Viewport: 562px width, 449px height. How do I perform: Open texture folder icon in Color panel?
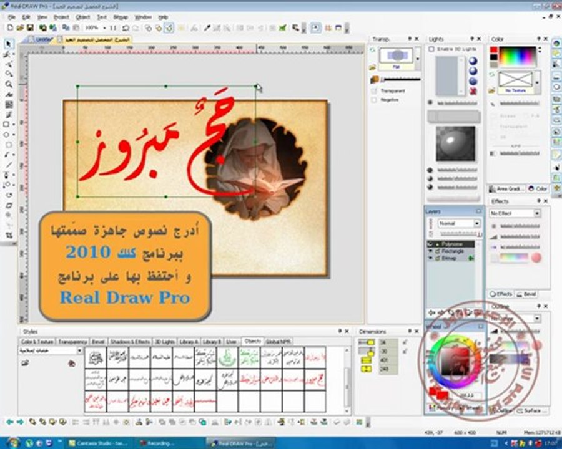(492, 90)
